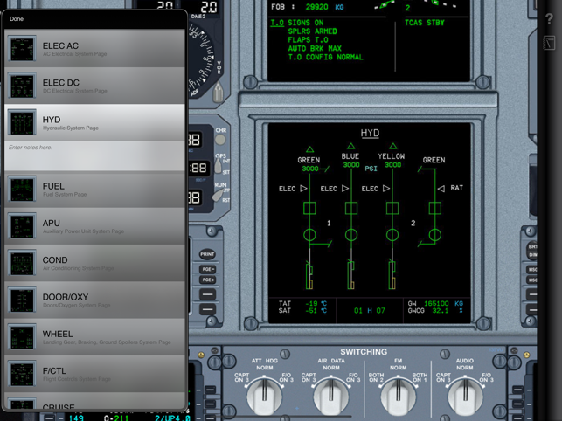Turn the ATT HDG switching knob

pyautogui.click(x=265, y=396)
